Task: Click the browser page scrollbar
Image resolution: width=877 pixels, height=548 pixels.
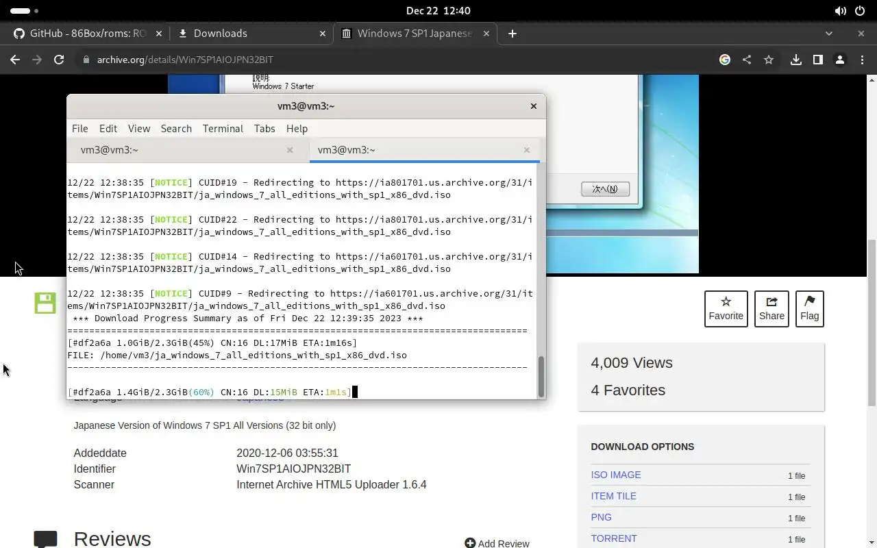Action: 872,322
